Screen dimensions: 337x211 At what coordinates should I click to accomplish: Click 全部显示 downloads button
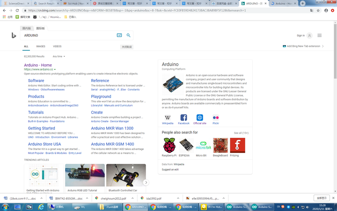[x=322, y=198]
